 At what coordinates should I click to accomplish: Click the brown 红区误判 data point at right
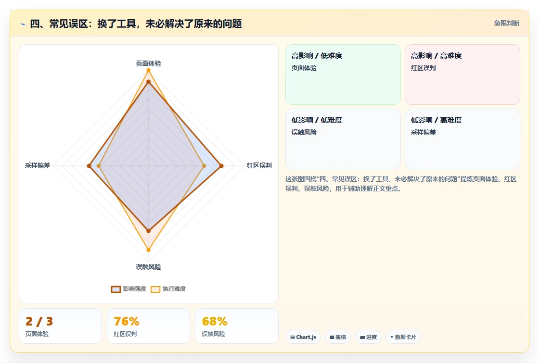coord(221,166)
